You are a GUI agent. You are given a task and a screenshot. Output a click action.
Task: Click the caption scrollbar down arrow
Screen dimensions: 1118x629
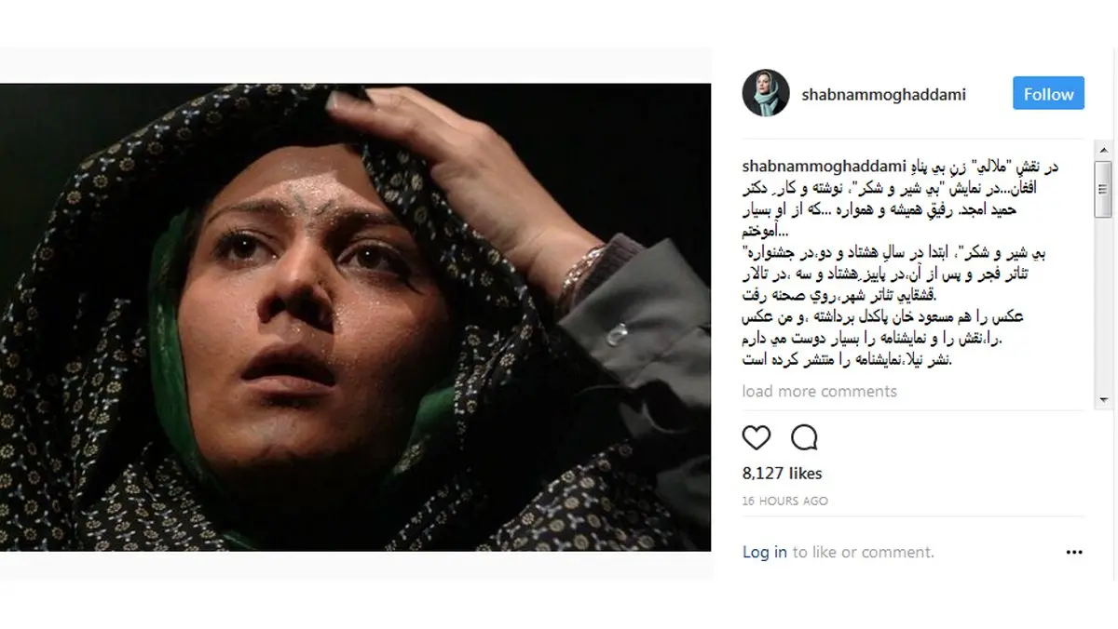click(x=1103, y=400)
